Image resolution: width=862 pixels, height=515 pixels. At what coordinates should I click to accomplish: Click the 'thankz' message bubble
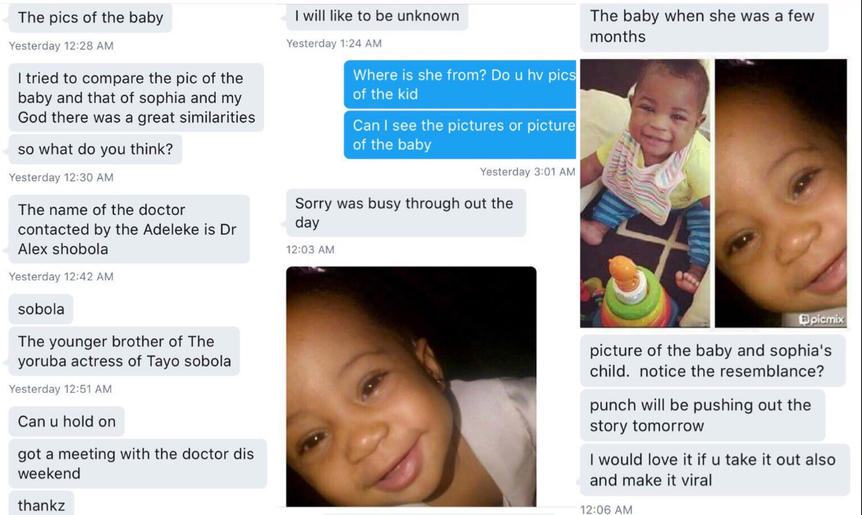[42, 504]
